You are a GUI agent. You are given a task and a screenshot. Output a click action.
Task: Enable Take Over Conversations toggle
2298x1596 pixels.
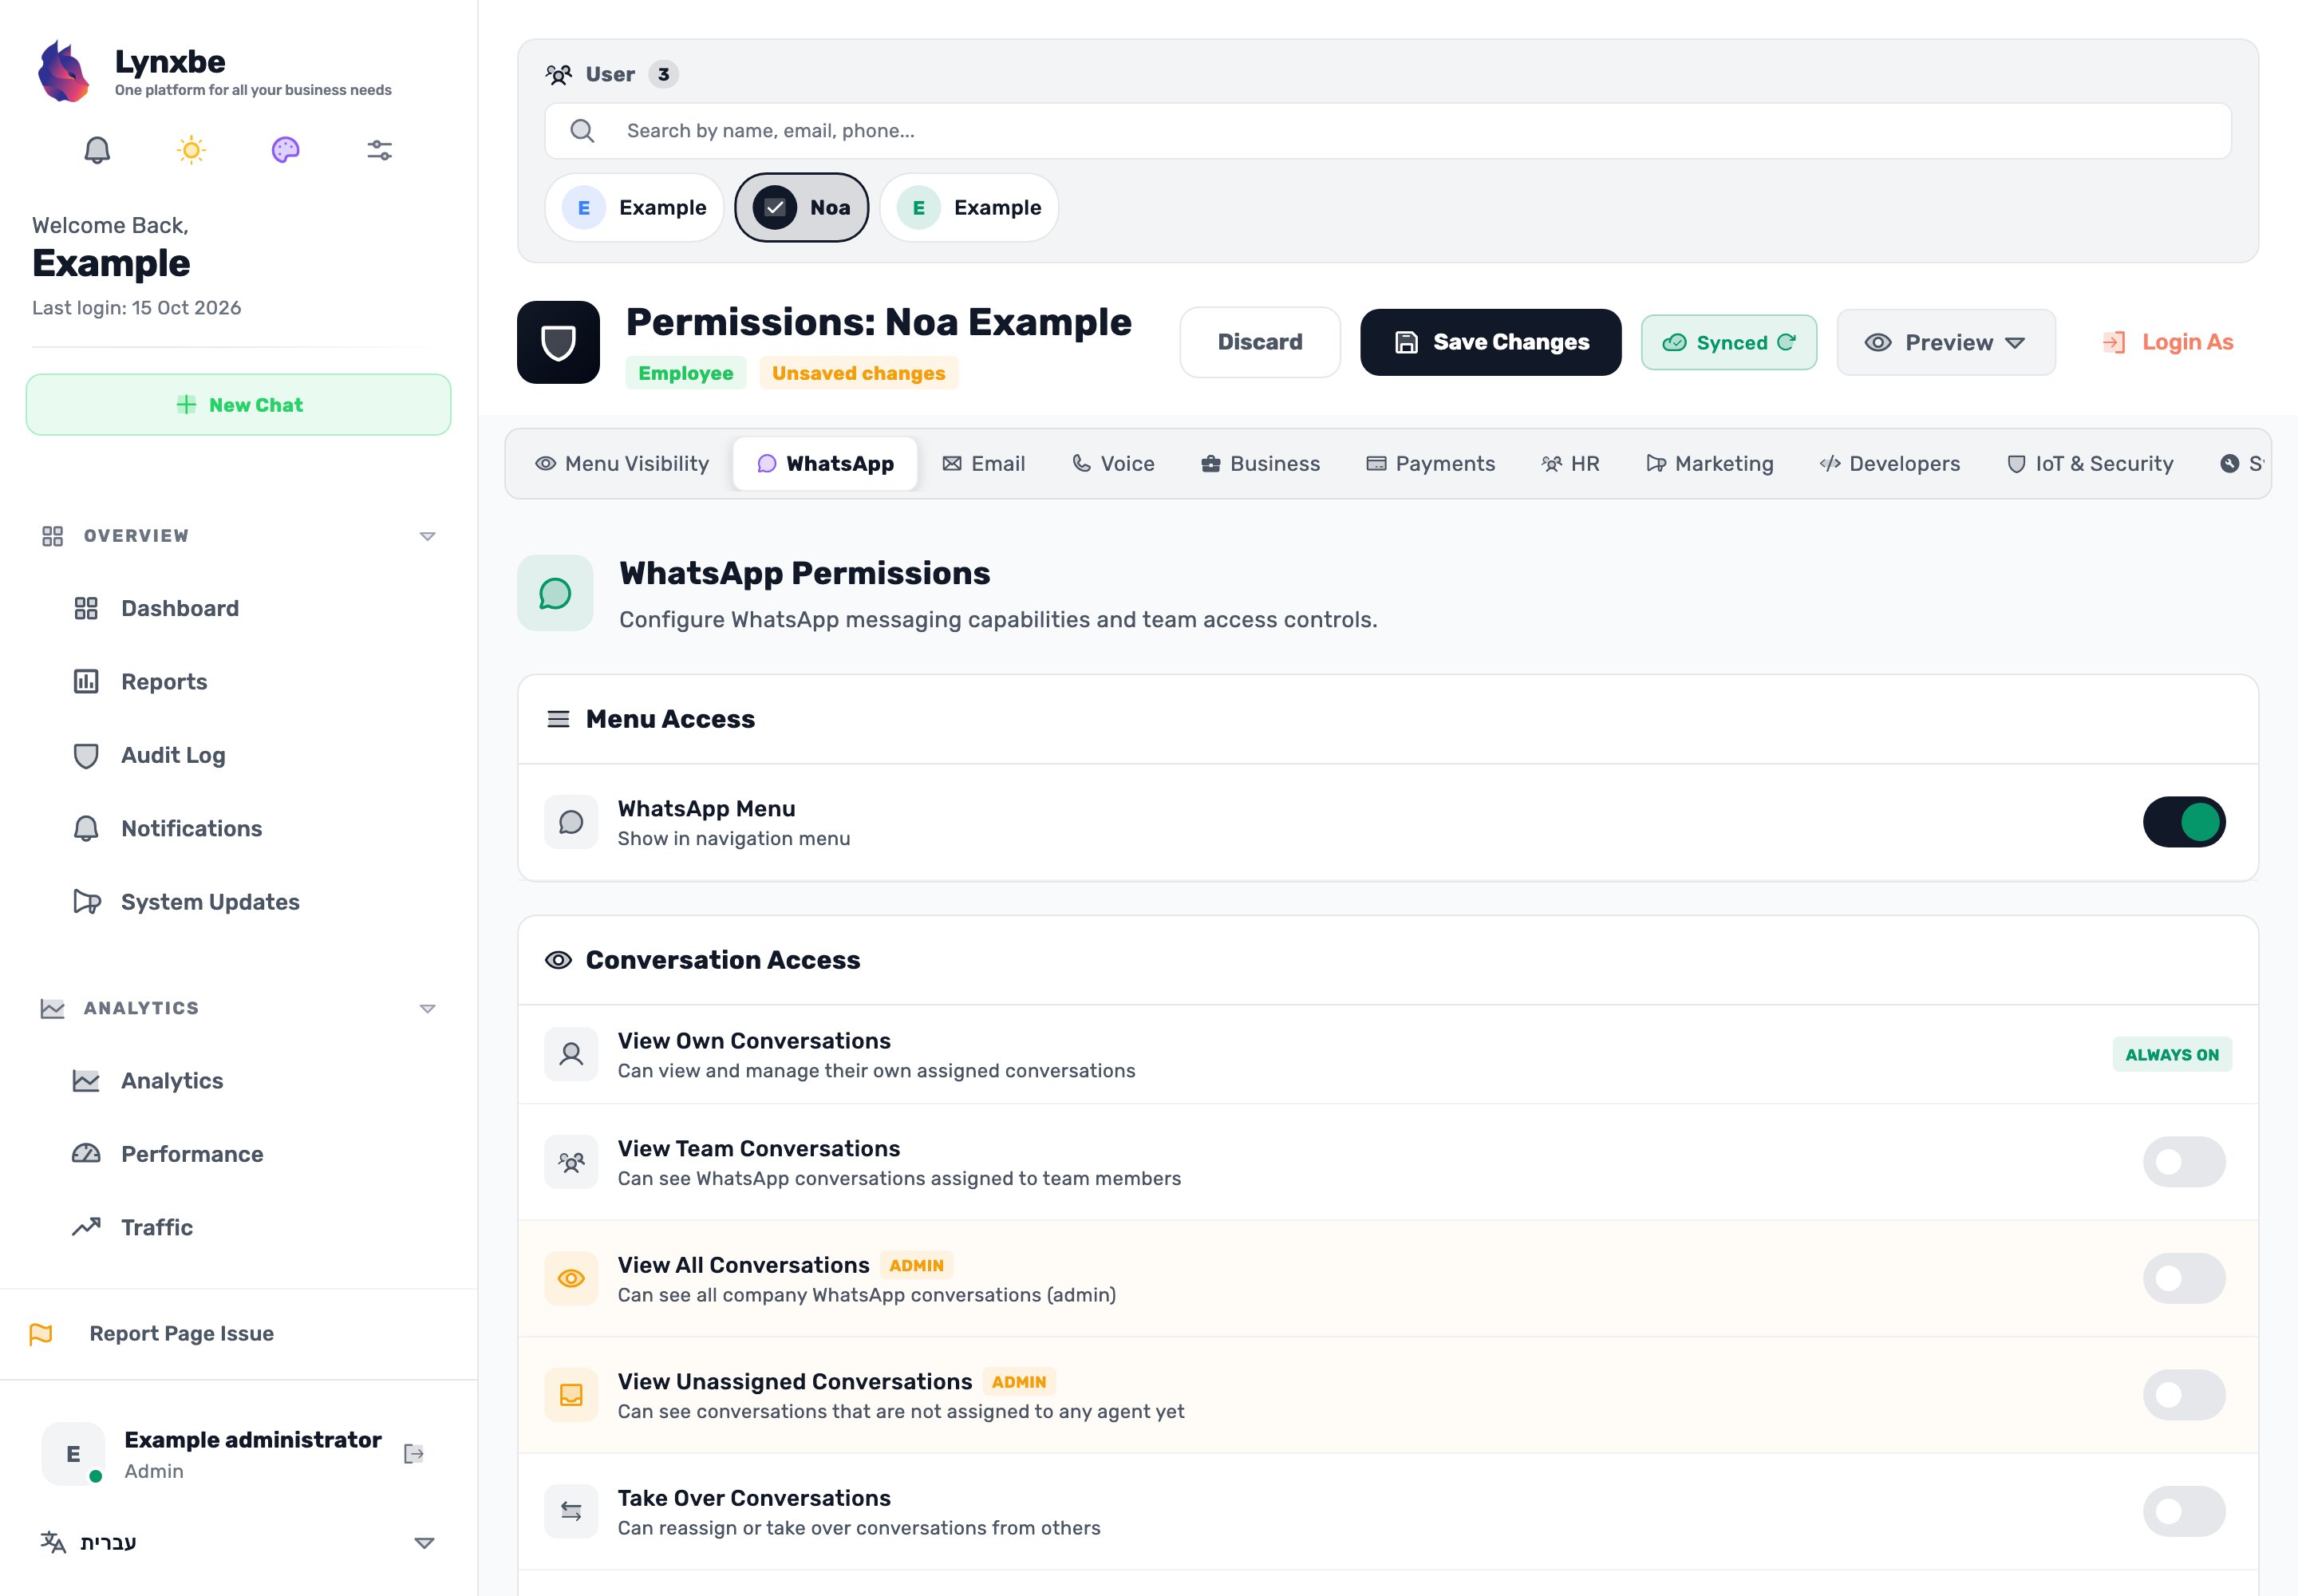[x=2183, y=1511]
